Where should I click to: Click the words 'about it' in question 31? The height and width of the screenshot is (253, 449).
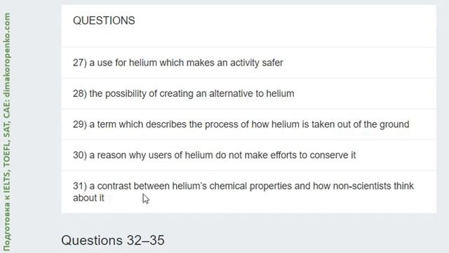pos(88,198)
